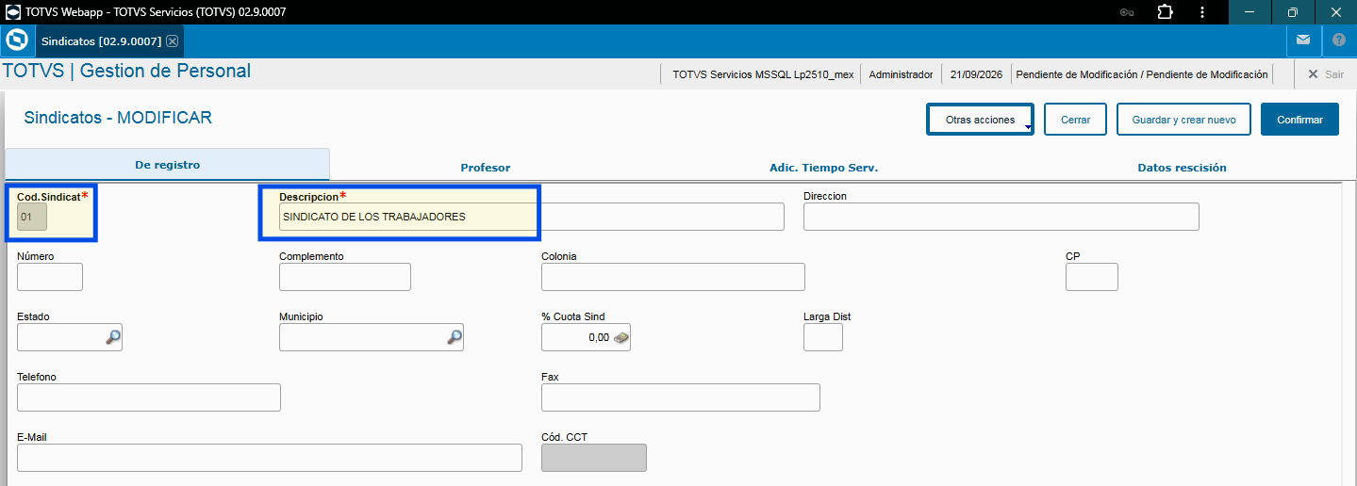1357x486 pixels.
Task: Switch to Adic. Tiempo Serv. tab
Action: tap(823, 168)
